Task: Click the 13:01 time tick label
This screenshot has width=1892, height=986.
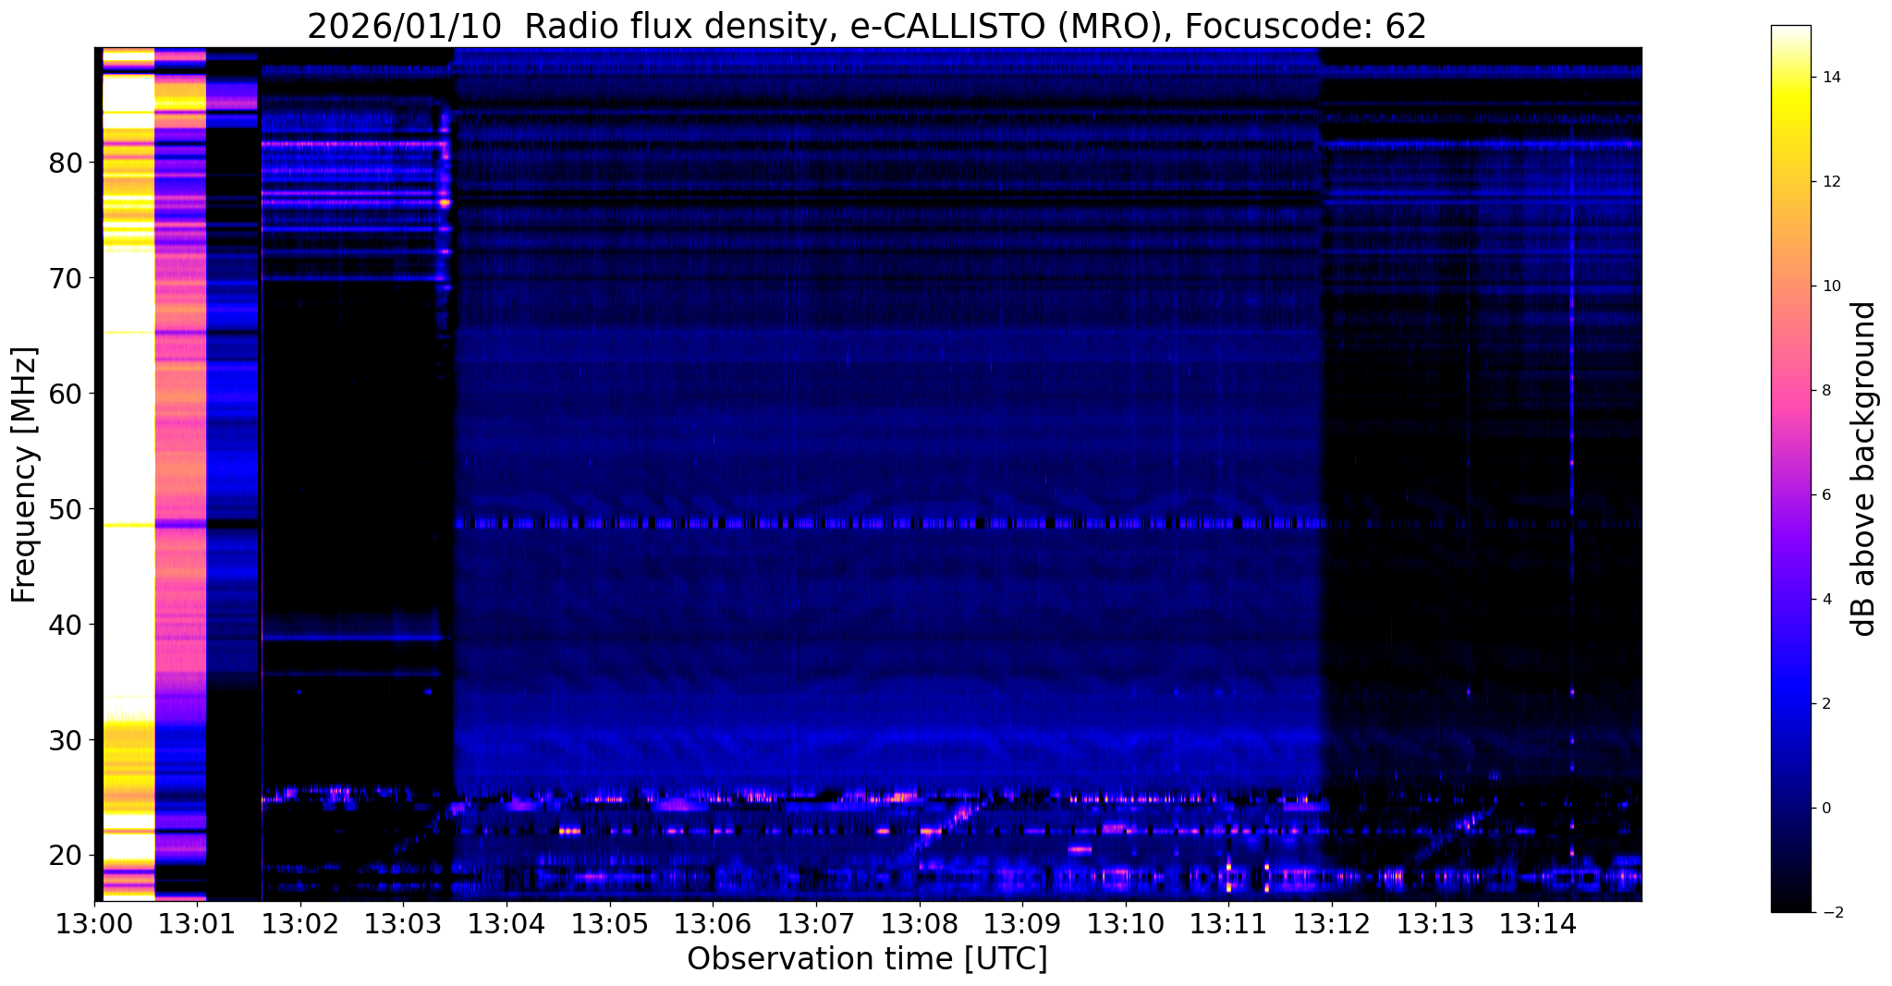Action: click(x=198, y=923)
